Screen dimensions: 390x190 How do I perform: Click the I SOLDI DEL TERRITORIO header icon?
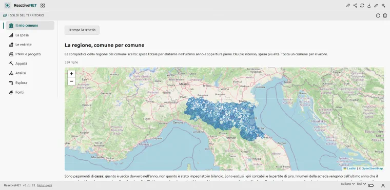click(5, 15)
